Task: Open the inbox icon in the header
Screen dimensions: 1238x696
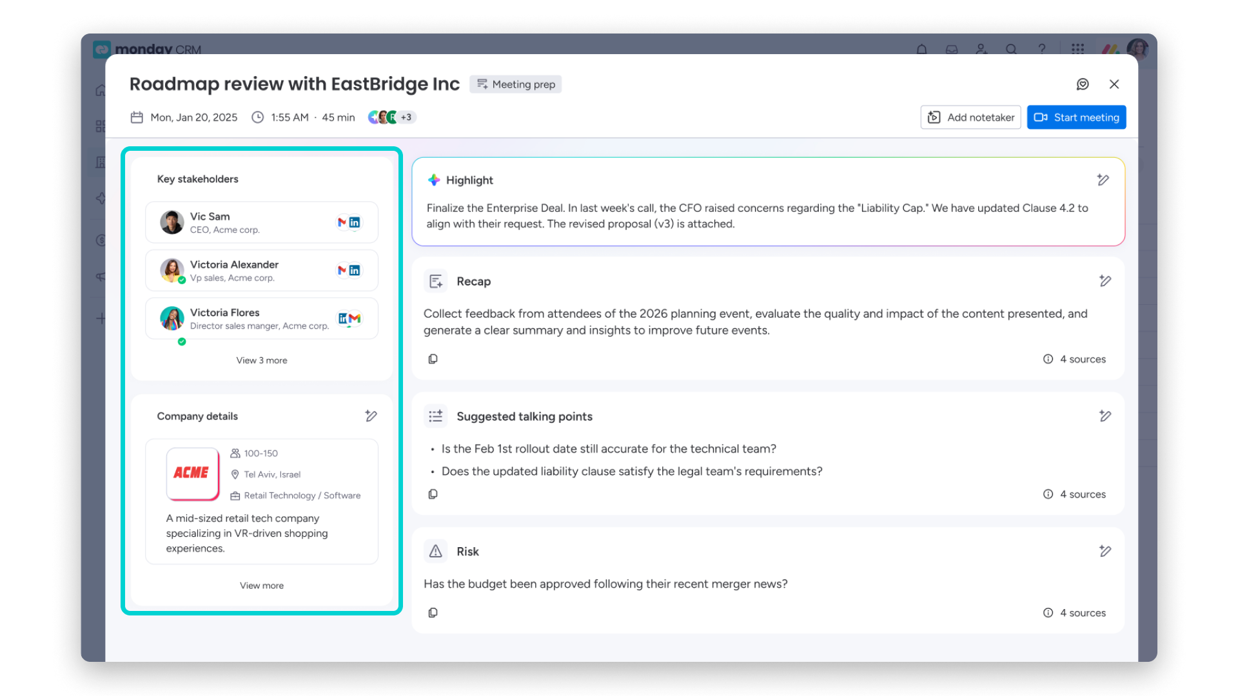Action: click(x=952, y=49)
